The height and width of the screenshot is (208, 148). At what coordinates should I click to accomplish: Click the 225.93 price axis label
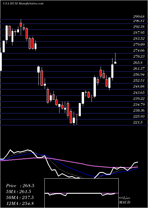[139, 116]
